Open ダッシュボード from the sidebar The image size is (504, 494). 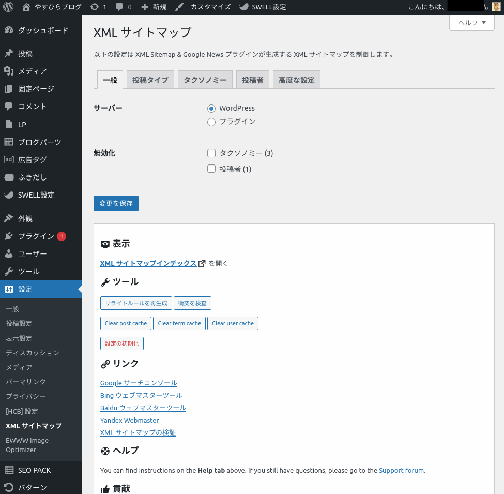[42, 31]
